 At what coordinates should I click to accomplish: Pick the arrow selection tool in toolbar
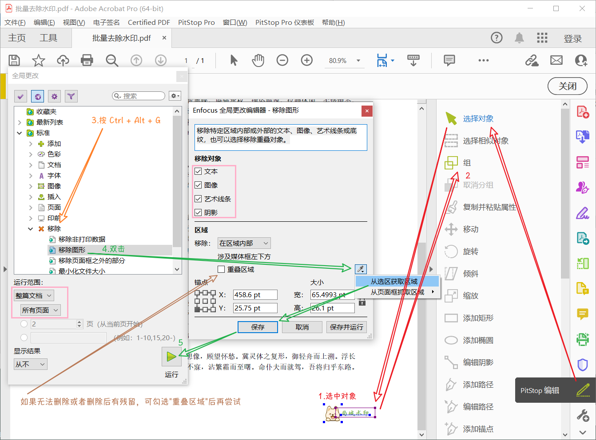pyautogui.click(x=234, y=60)
